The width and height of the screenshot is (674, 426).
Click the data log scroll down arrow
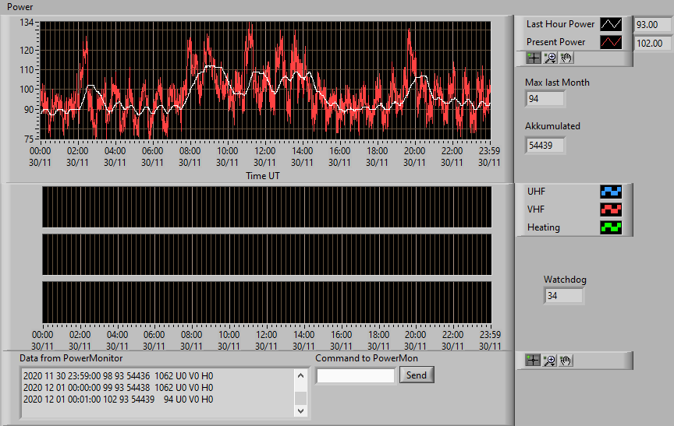301,410
